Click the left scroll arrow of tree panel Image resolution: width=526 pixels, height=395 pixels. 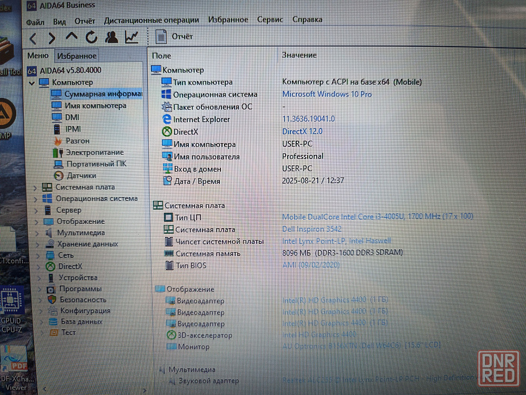tap(44, 390)
